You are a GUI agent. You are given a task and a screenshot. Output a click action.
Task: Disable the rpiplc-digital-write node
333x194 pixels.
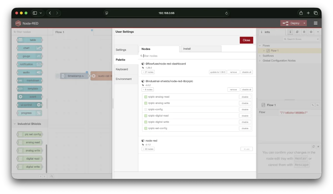(245, 122)
